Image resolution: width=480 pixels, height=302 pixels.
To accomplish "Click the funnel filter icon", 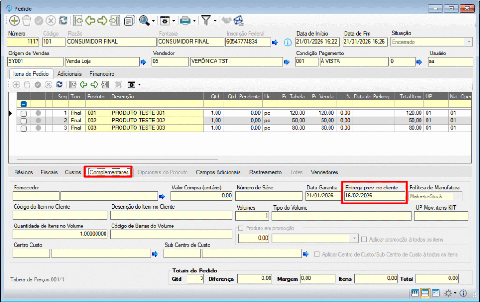I will click(206, 21).
